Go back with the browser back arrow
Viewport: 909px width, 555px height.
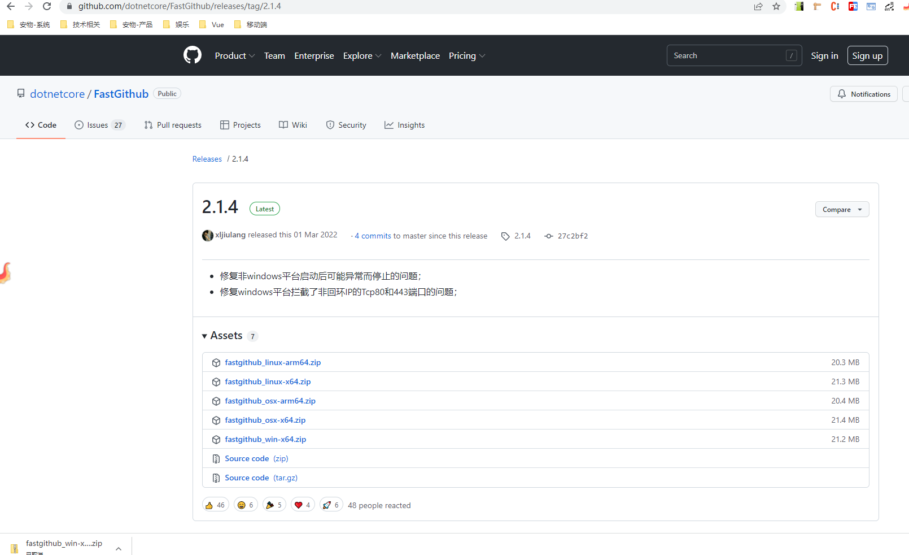(x=11, y=6)
